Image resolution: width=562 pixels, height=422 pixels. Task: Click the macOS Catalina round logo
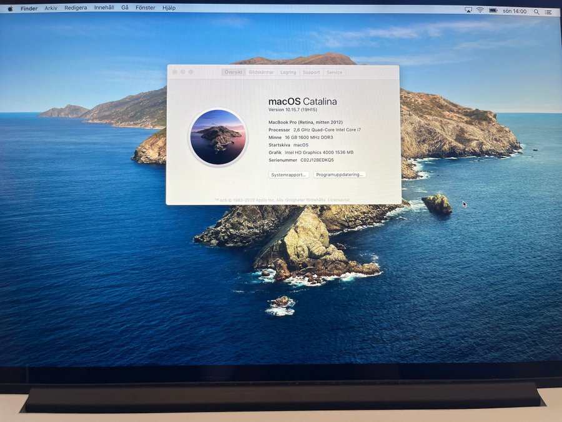[218, 138]
